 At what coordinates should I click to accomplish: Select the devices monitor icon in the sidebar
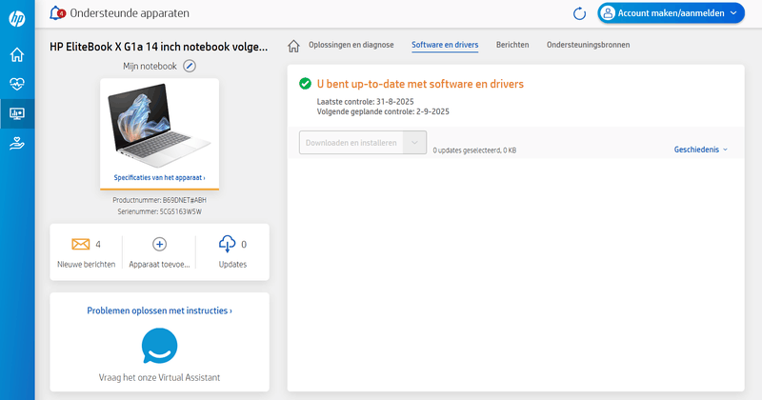pos(17,113)
